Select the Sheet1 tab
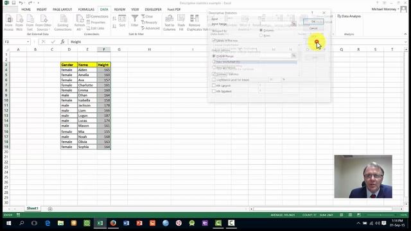This screenshot has width=411, height=231. tap(33, 208)
